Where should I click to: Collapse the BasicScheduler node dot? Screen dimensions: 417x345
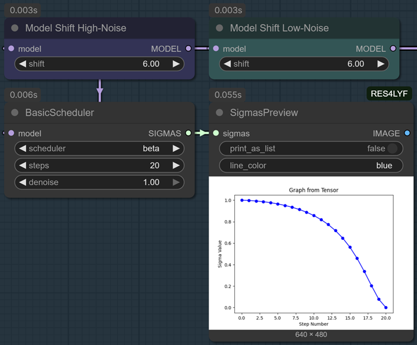point(15,112)
